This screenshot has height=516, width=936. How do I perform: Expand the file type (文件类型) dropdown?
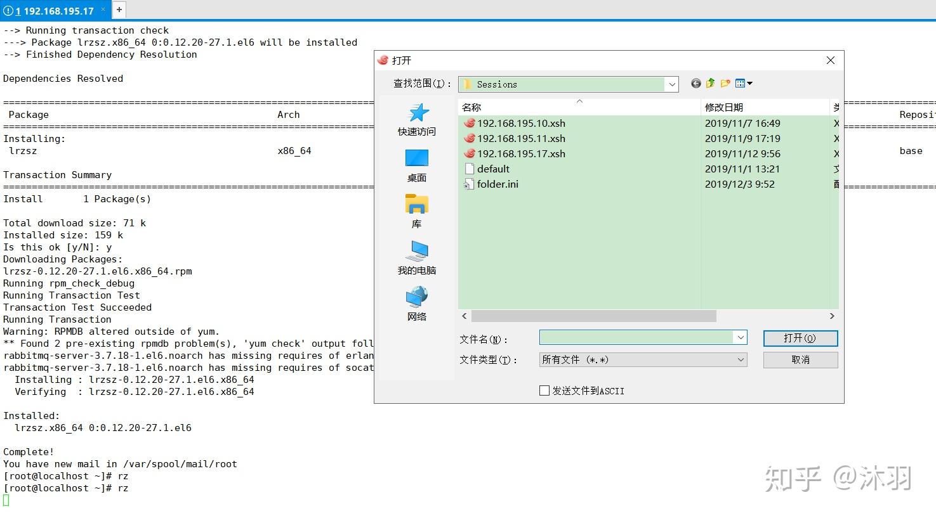pyautogui.click(x=740, y=359)
